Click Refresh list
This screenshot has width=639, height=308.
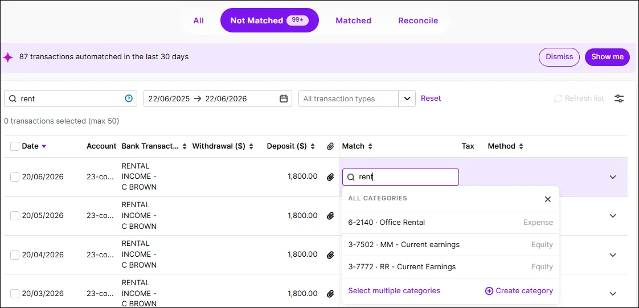[579, 98]
